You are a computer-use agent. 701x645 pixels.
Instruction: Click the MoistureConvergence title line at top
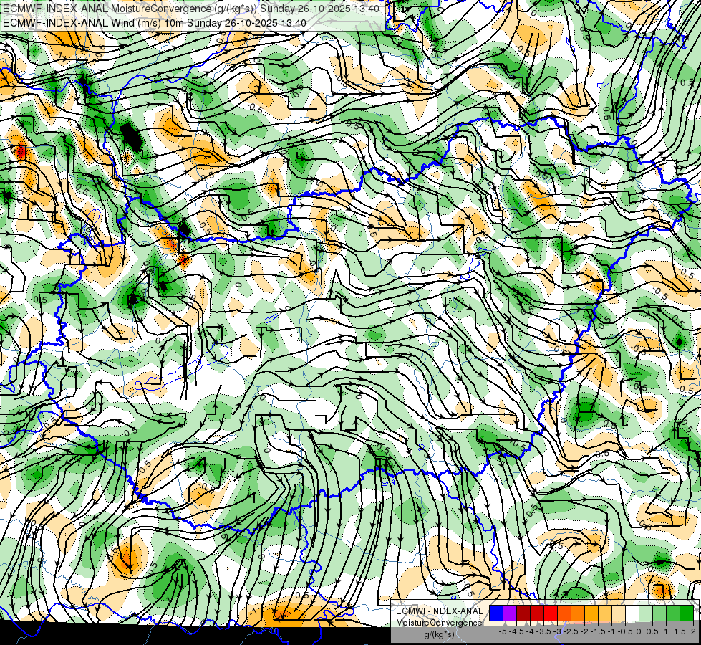[190, 9]
